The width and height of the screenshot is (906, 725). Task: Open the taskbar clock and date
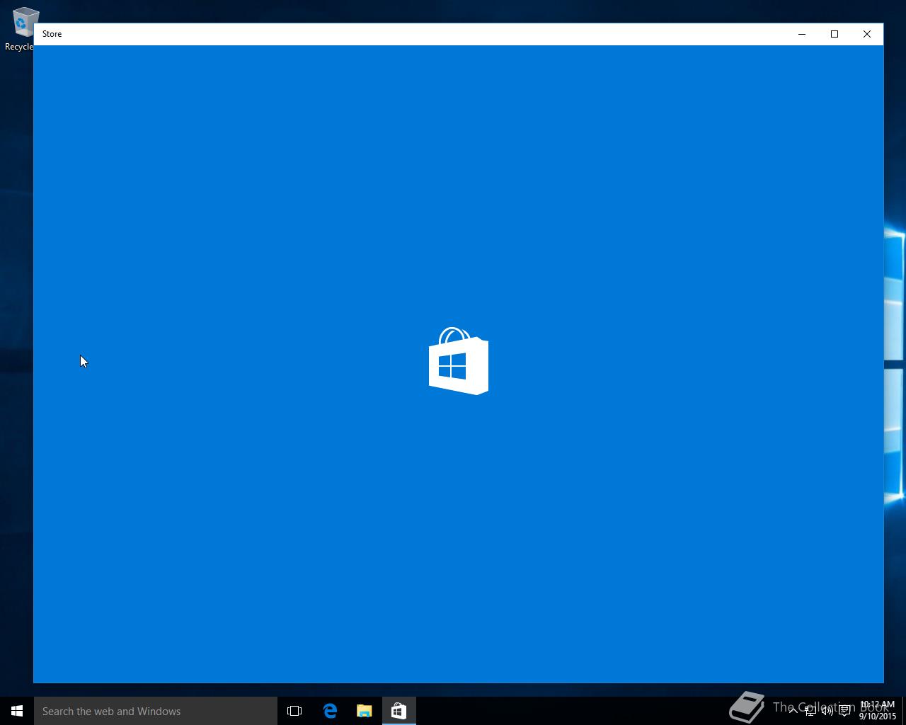[x=878, y=711]
